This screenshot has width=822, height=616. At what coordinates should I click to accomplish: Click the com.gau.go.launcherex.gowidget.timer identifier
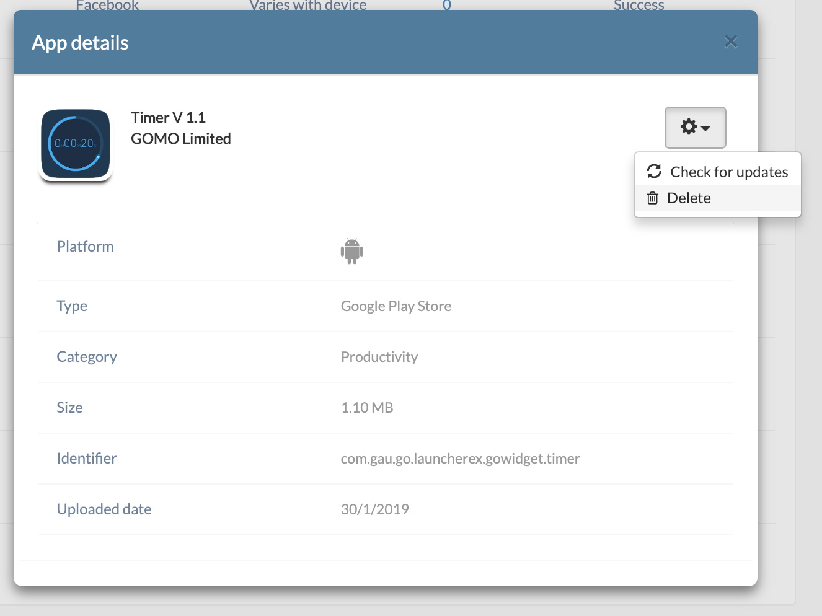tap(461, 459)
